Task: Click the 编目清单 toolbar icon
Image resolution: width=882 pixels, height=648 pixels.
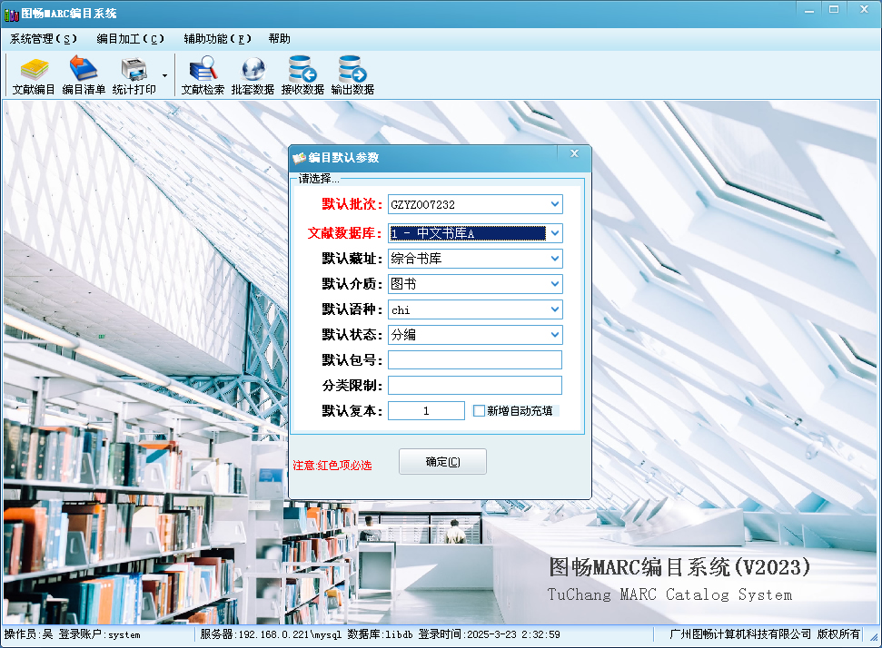Action: pyautogui.click(x=84, y=70)
